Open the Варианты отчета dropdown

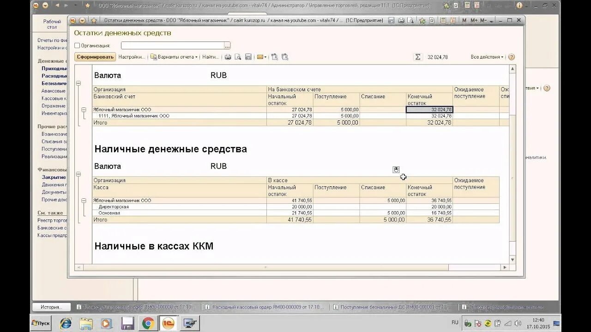[174, 57]
